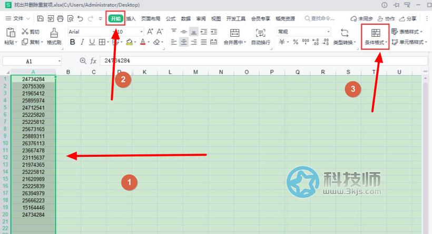Viewport: 432px width, 234px height.
Task: Switch to the Data (数据) tab
Action: pyautogui.click(x=185, y=19)
